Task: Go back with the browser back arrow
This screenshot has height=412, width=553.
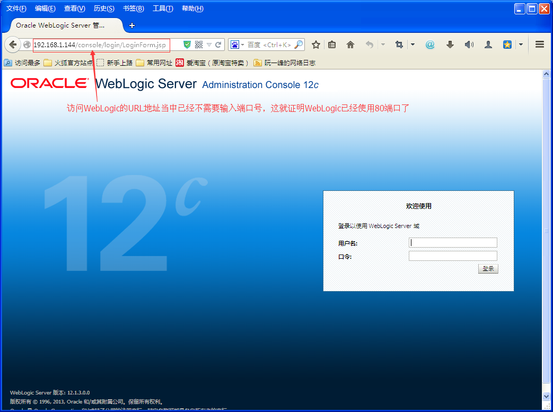Action: (x=13, y=45)
